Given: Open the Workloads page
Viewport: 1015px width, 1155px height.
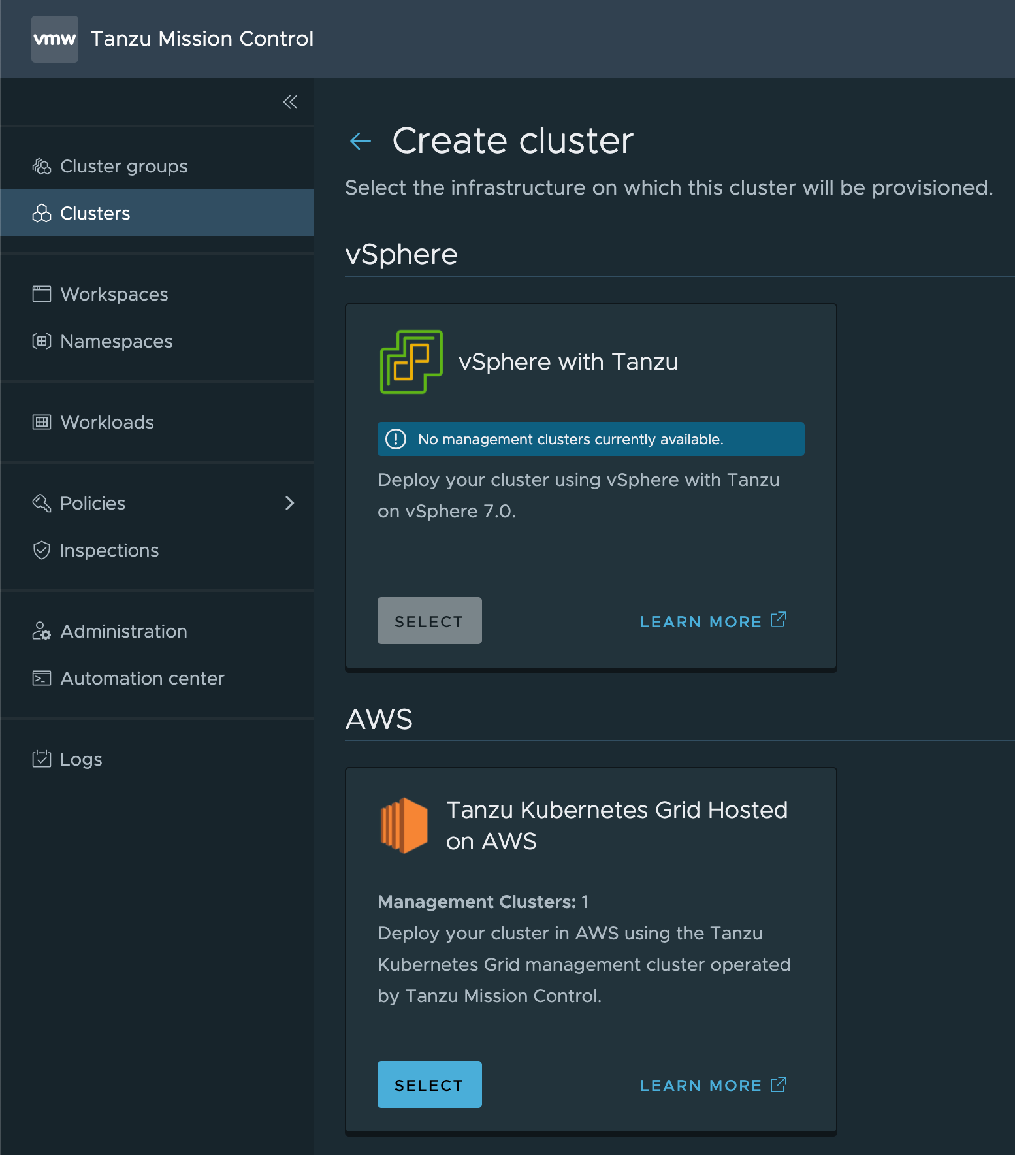Looking at the screenshot, I should coord(157,422).
